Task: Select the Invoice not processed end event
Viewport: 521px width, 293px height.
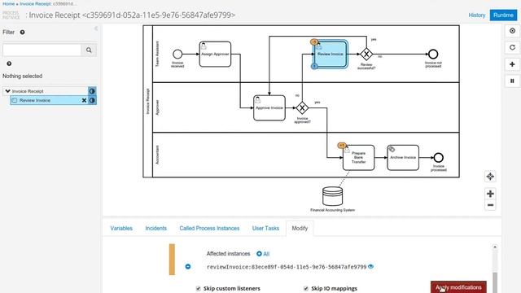Action: [x=433, y=54]
